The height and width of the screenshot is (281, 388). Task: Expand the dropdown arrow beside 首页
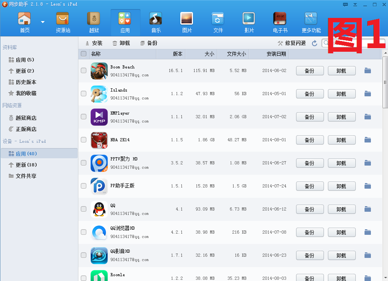click(43, 22)
